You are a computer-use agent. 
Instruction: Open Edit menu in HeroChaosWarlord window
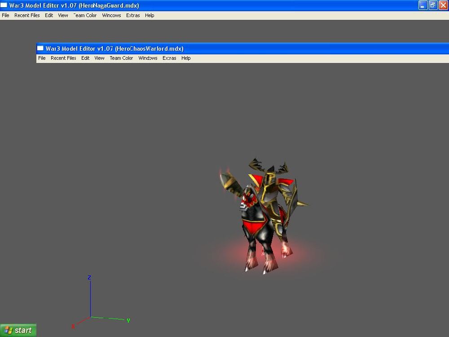coord(85,58)
